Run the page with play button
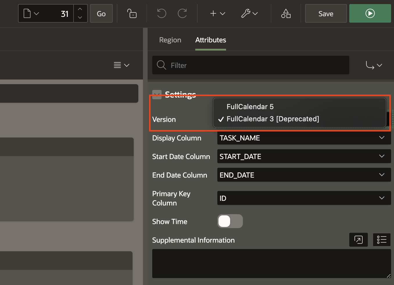 [370, 14]
